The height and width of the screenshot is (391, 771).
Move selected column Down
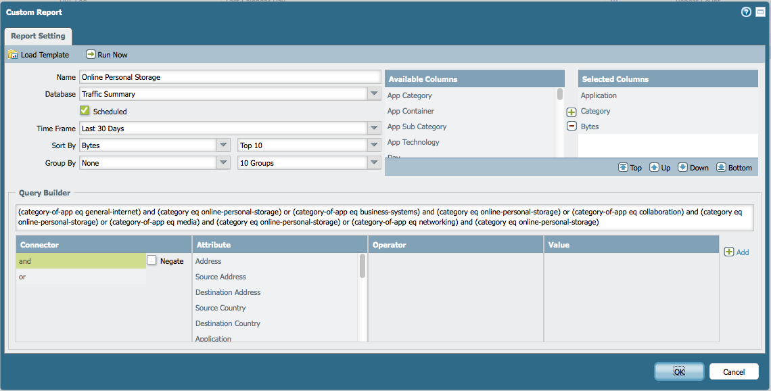tap(693, 168)
